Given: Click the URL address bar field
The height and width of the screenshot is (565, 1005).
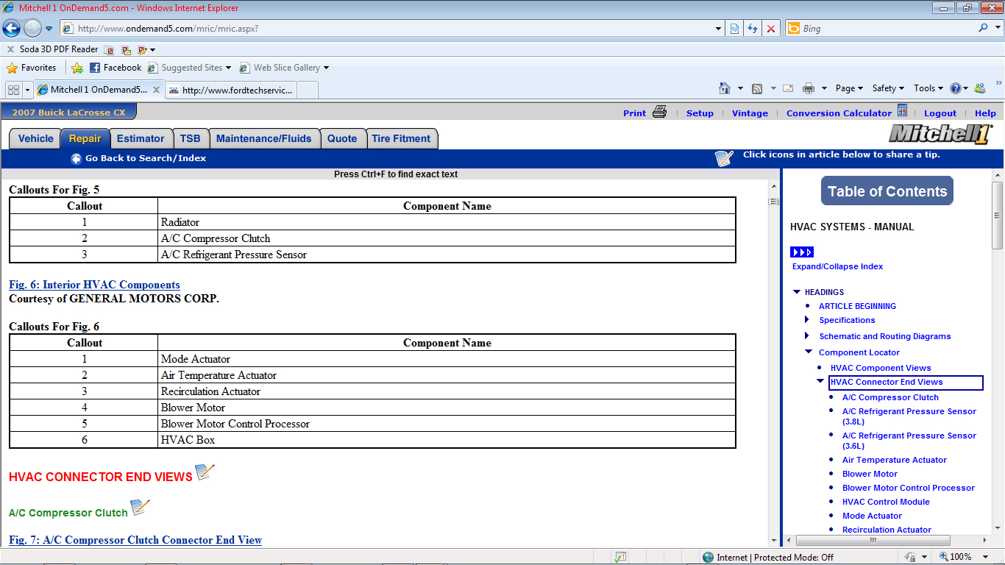Looking at the screenshot, I should (394, 29).
